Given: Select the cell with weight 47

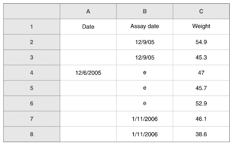Looking at the screenshot, I should [x=201, y=73].
